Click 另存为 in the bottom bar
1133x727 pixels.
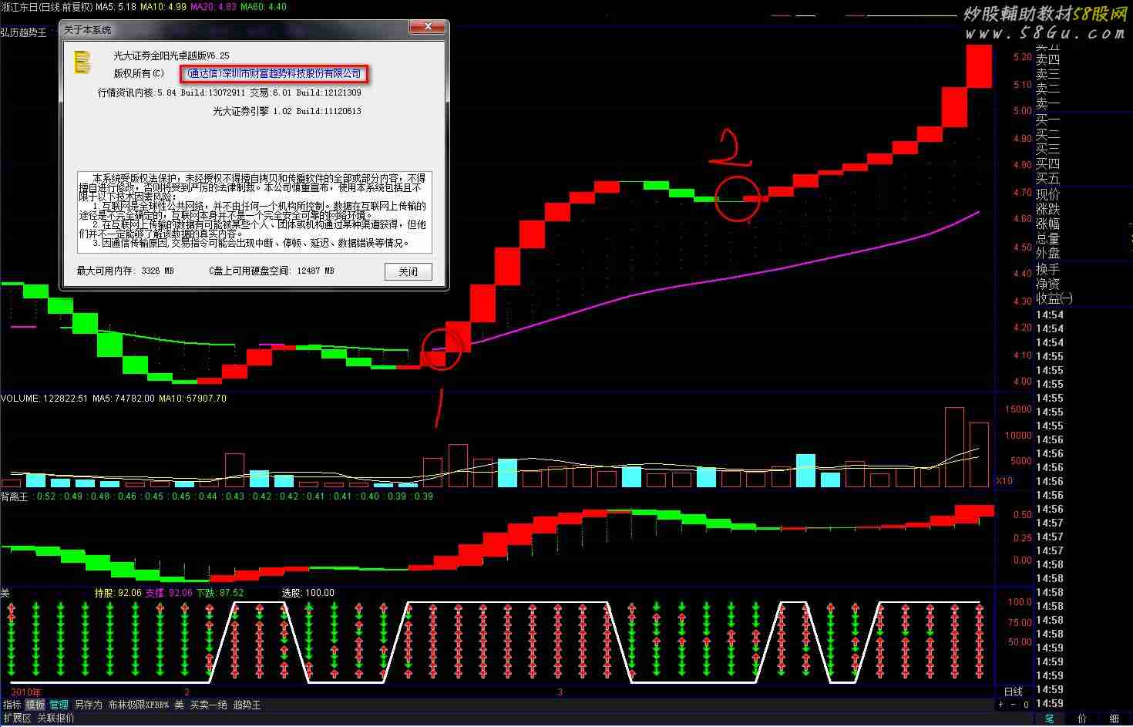click(88, 705)
